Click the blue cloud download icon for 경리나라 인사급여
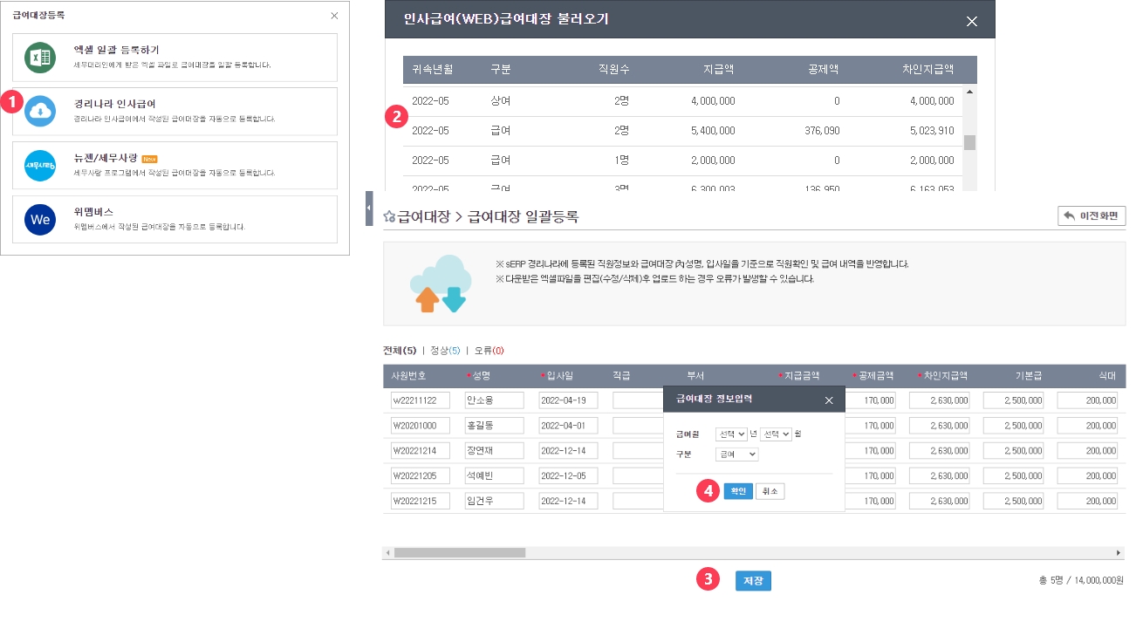 [40, 112]
